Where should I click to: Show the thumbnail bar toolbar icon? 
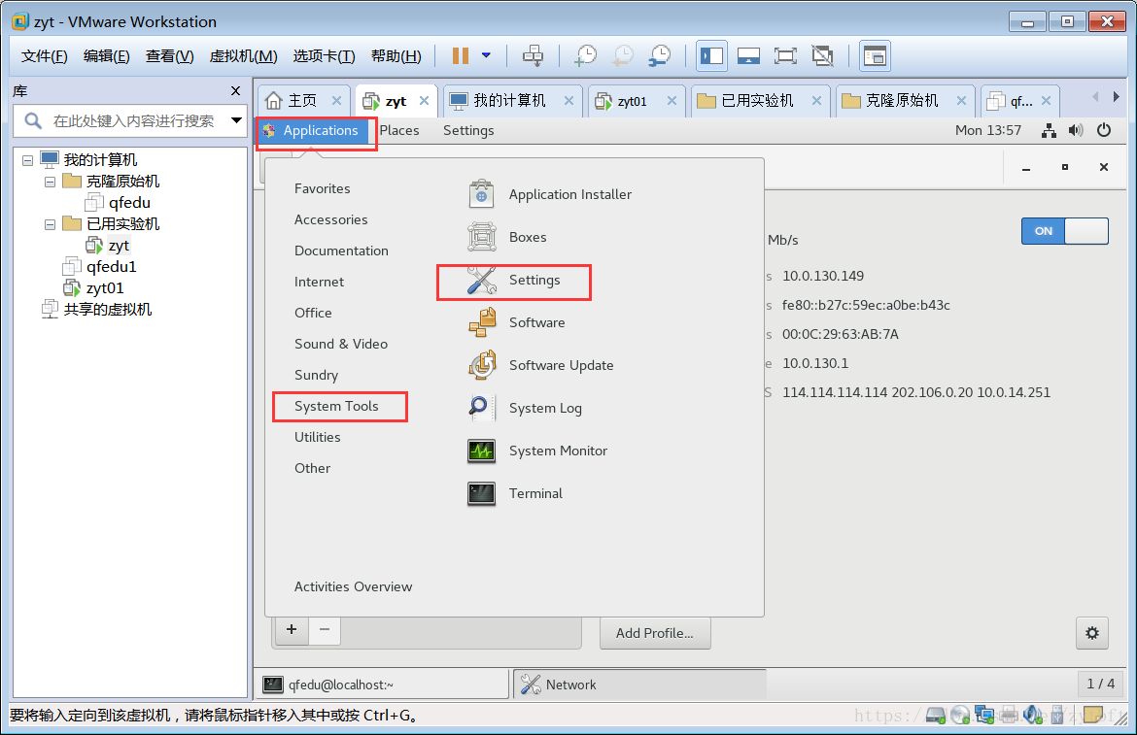coord(748,55)
